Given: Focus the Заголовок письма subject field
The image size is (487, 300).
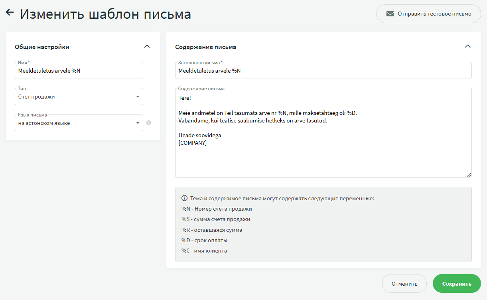Looking at the screenshot, I should (323, 71).
